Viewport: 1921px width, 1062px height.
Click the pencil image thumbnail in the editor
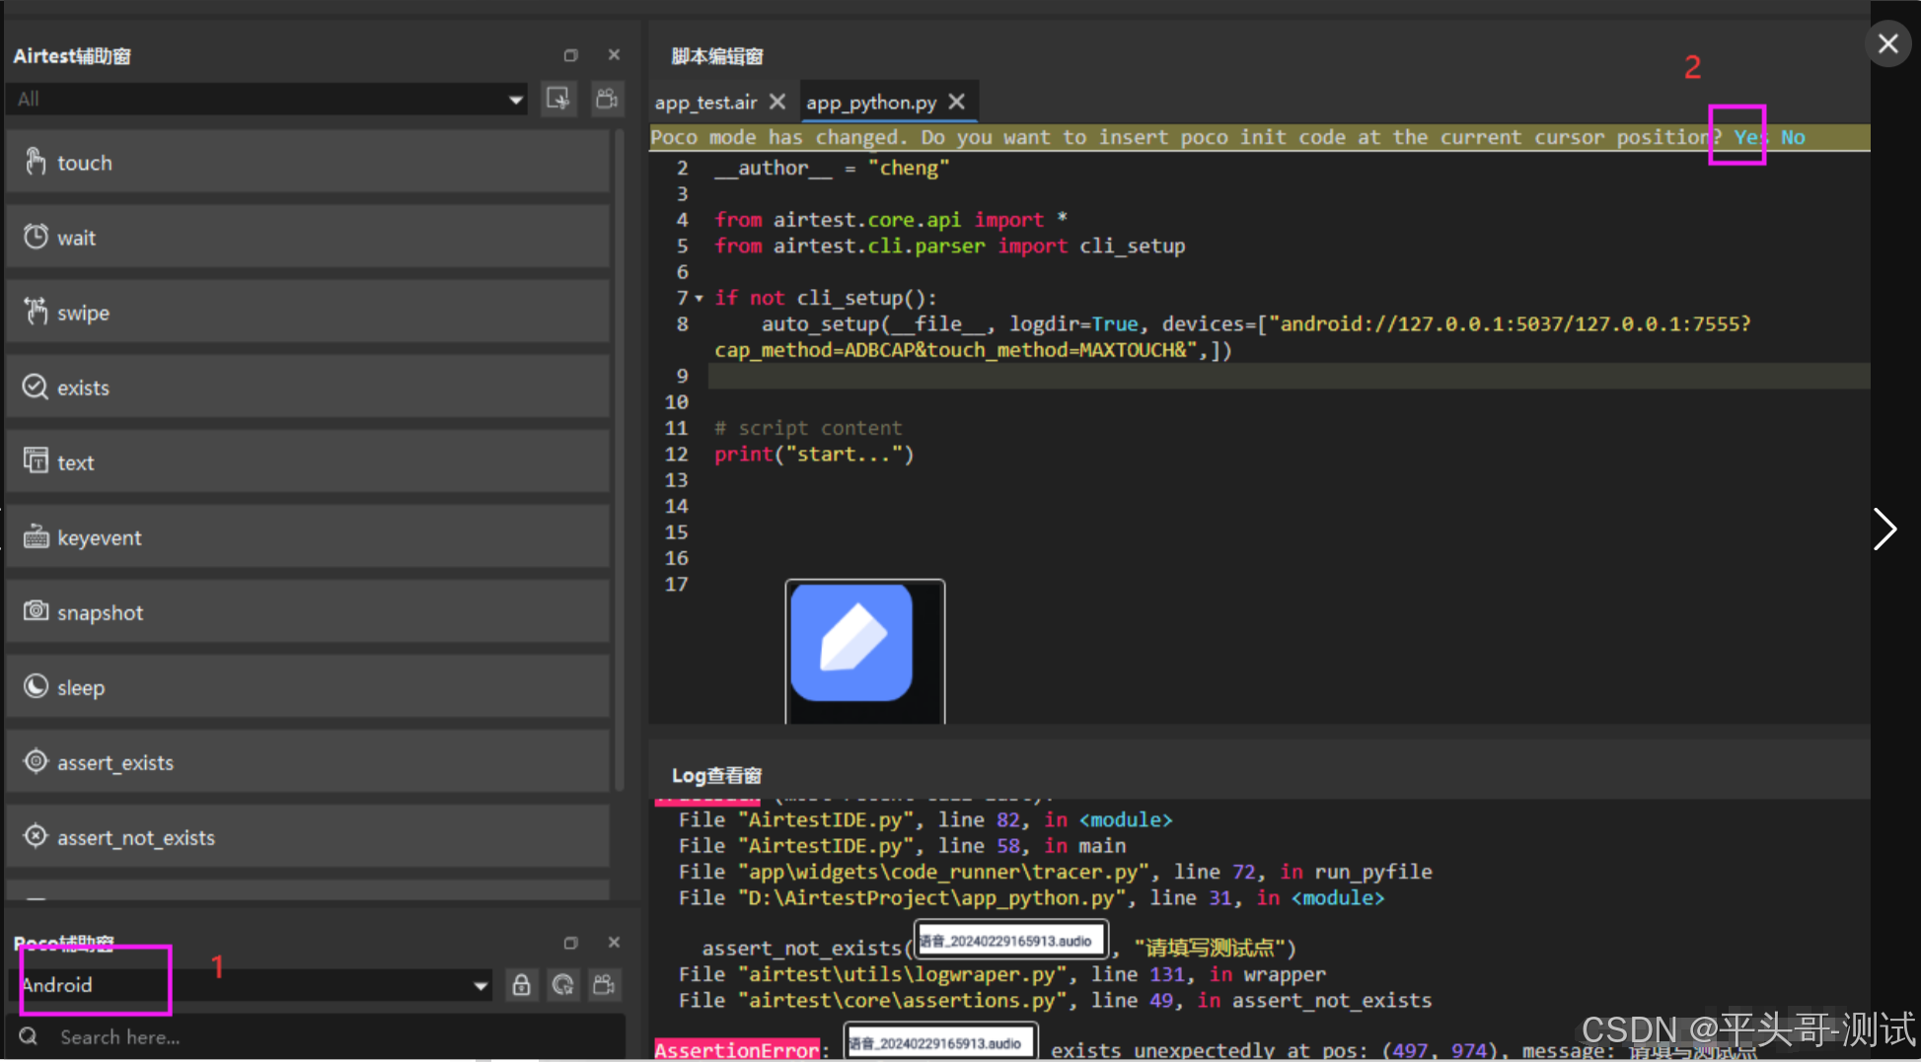(x=864, y=651)
